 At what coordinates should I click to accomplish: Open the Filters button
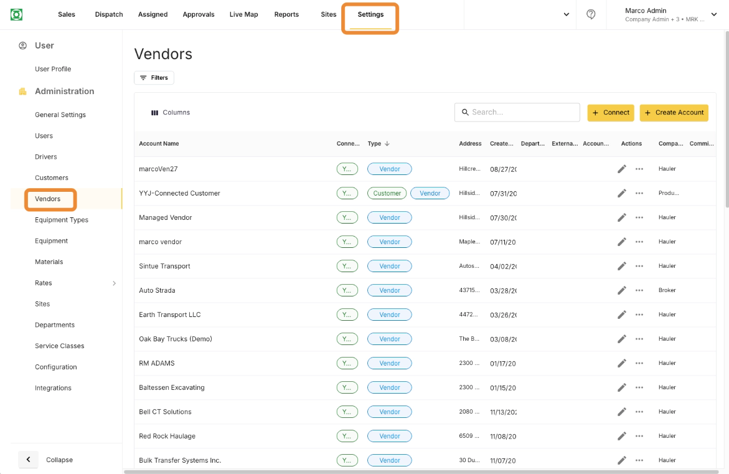click(154, 78)
